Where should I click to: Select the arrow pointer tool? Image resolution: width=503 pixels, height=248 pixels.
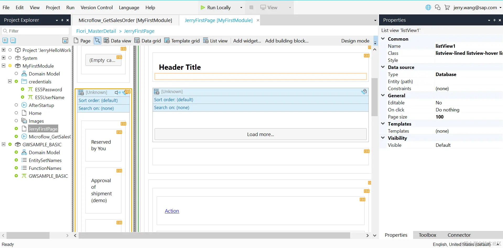click(x=98, y=41)
